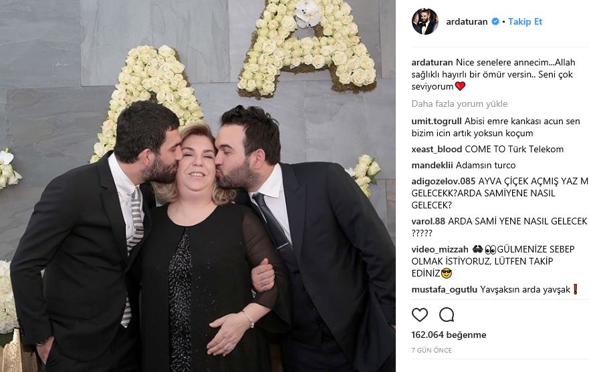View mustafa_ogutlu's profile

(445, 289)
